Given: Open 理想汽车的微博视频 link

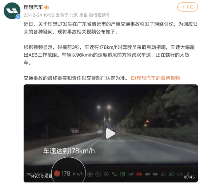Looking at the screenshot, I should (158, 78).
